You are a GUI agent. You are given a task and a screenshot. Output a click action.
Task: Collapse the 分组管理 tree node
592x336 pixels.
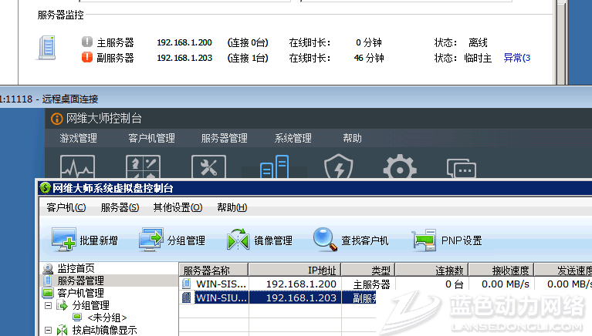pyautogui.click(x=47, y=305)
